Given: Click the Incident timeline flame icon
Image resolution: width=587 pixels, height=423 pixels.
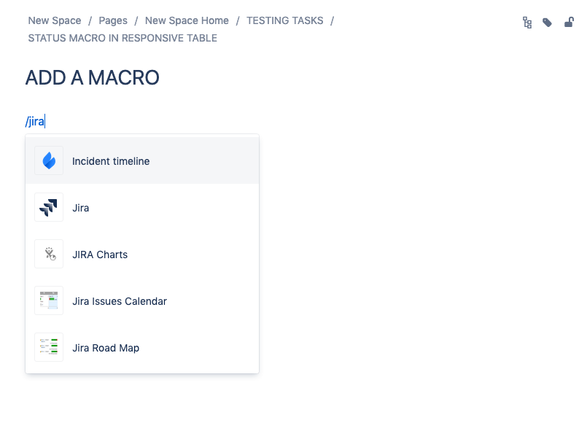Looking at the screenshot, I should (x=48, y=160).
